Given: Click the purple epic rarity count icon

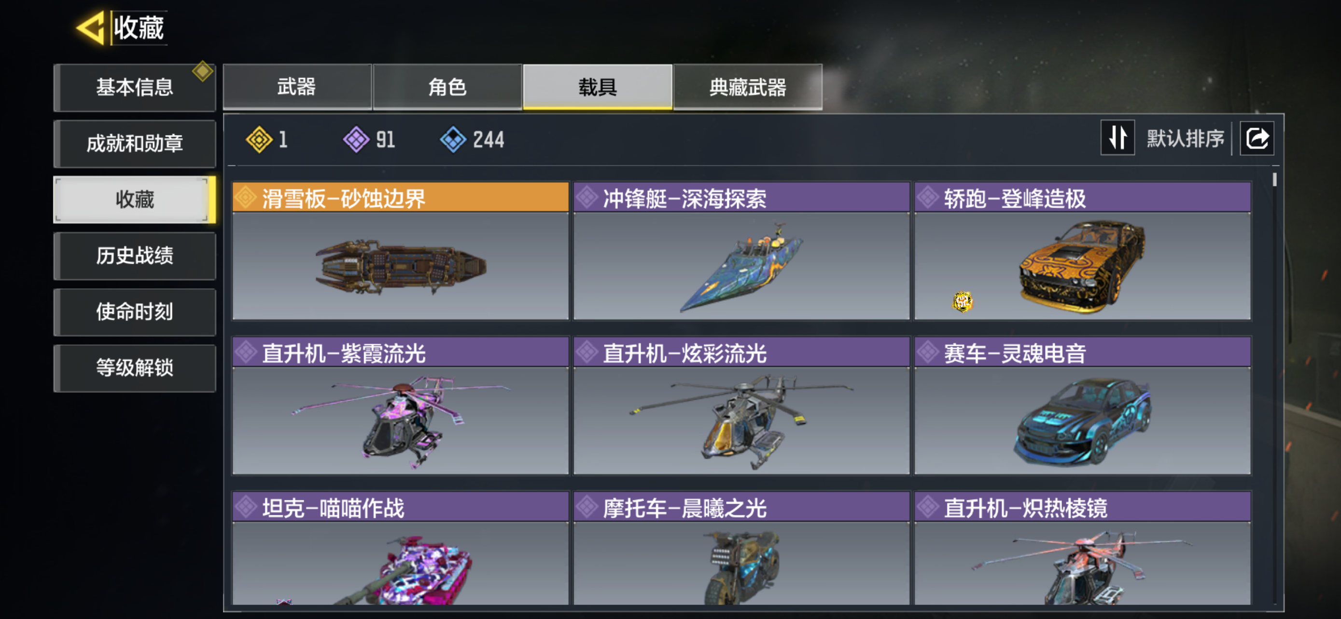Looking at the screenshot, I should click(357, 140).
